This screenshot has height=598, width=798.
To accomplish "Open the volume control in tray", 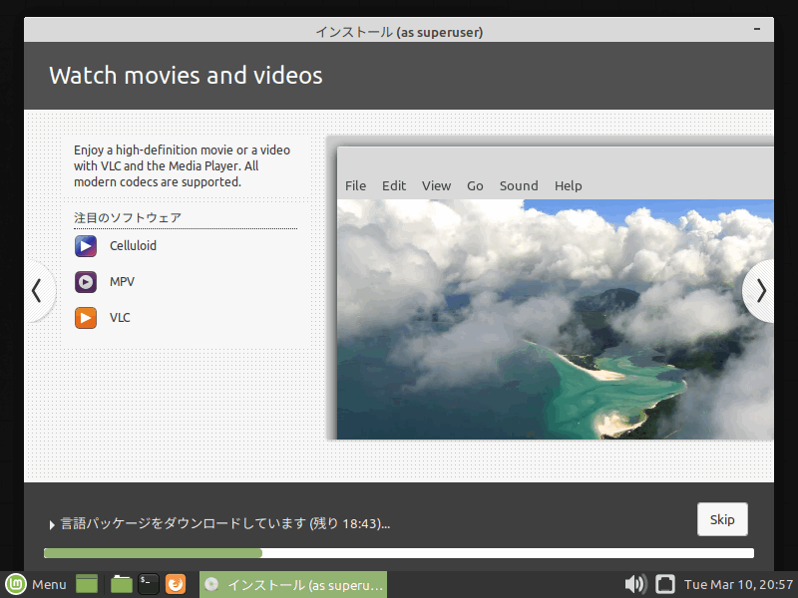I will (x=634, y=584).
